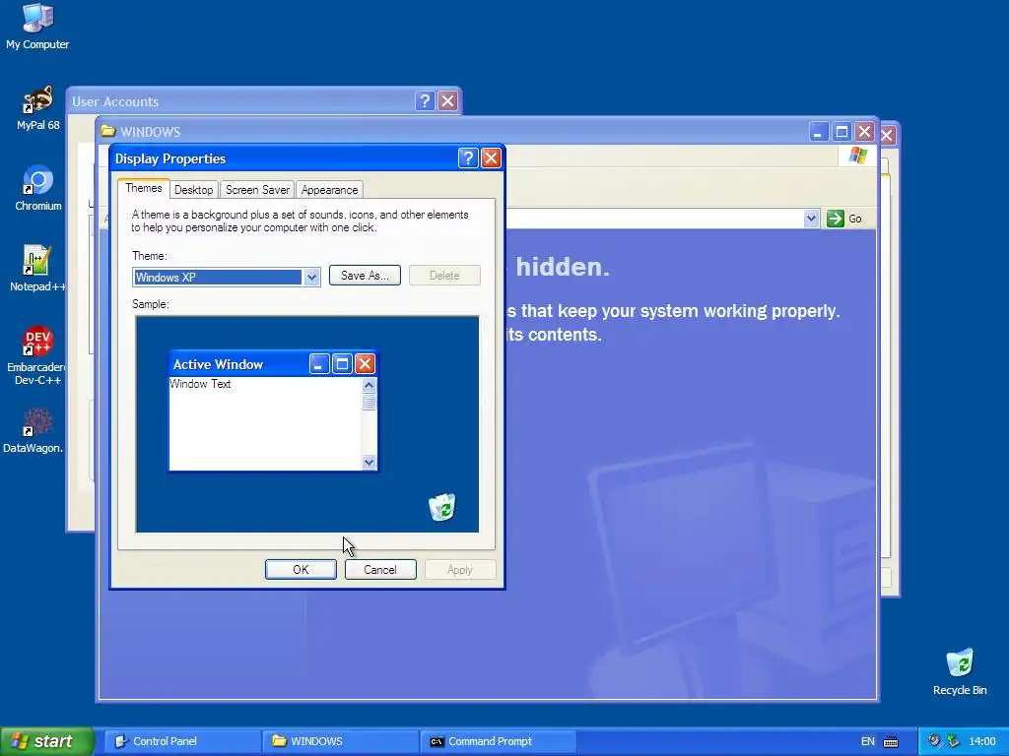Click the Display Properties help question-mark button
The height and width of the screenshot is (756, 1009).
468,158
